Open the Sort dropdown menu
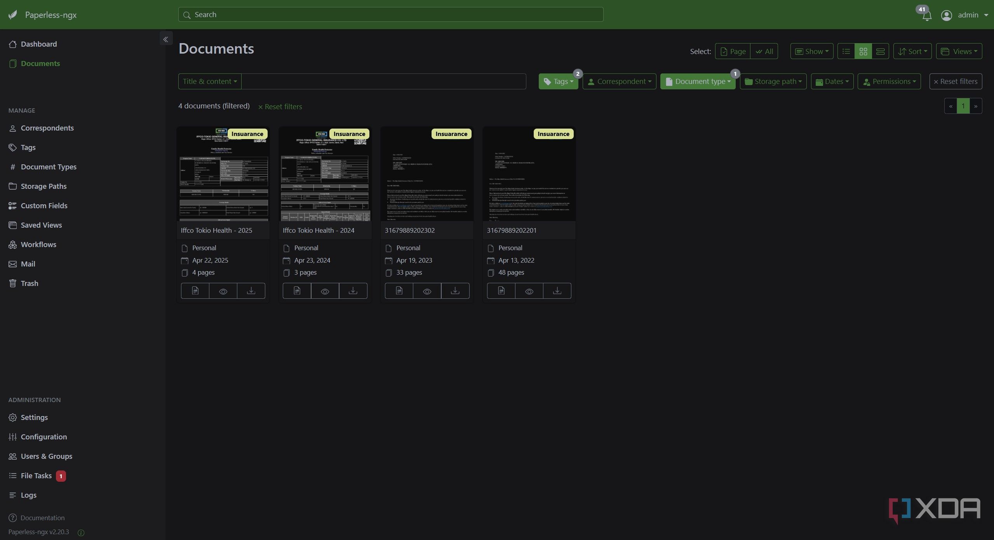Viewport: 994px width, 540px height. [x=912, y=51]
